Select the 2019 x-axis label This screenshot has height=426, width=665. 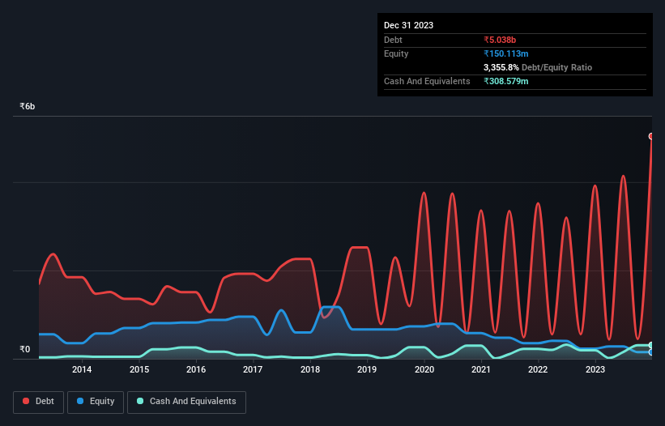367,369
